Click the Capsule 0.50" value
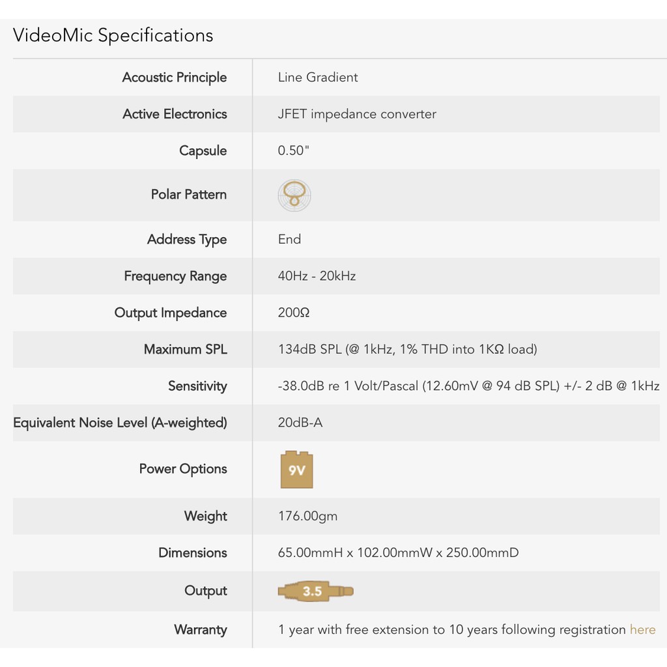667x667 pixels. pos(293,150)
